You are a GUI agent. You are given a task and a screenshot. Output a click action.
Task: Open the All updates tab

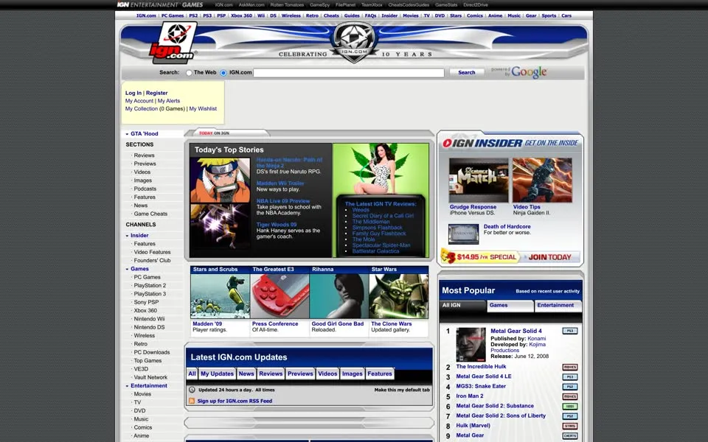pos(192,374)
